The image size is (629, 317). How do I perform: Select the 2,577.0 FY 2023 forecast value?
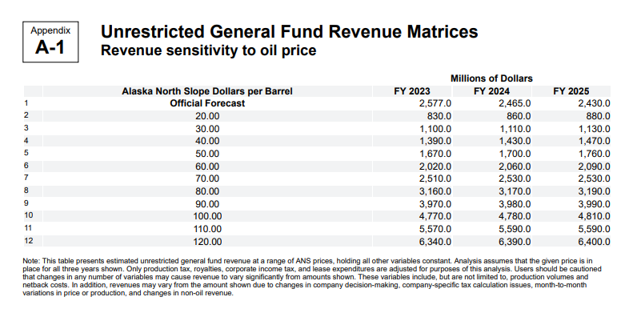(435, 103)
